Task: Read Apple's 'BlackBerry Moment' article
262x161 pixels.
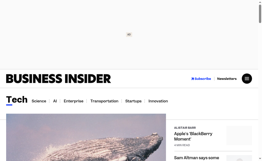Action: pyautogui.click(x=193, y=136)
